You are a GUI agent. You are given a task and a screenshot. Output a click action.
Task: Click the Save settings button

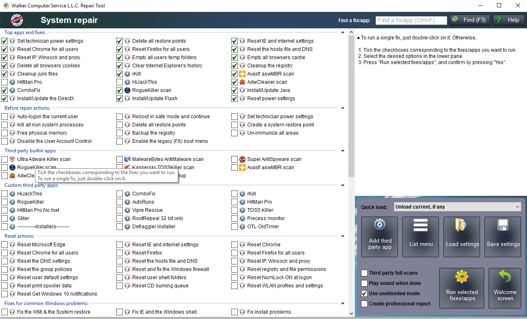503,237
